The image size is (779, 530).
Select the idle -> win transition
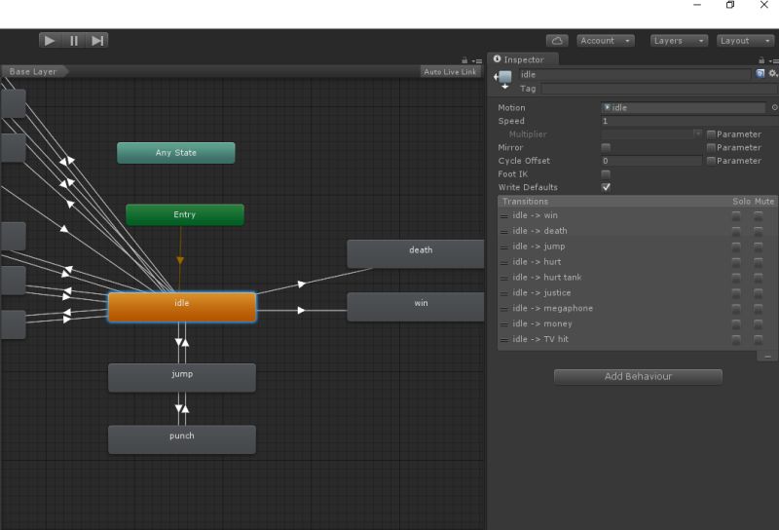click(x=638, y=215)
